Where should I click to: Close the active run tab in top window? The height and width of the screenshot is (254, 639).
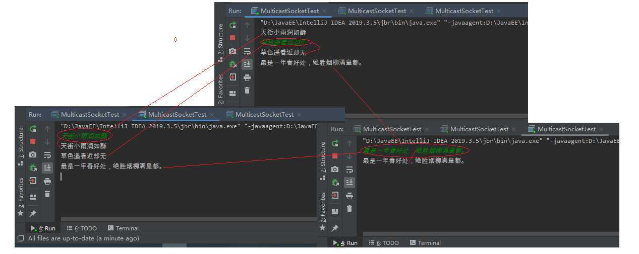tap(324, 11)
